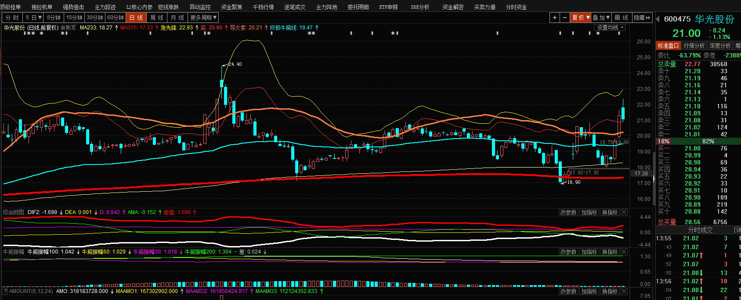Open the 主力踪迹 menu item
Image resolution: width=741 pixels, height=300 pixels.
pos(105,7)
